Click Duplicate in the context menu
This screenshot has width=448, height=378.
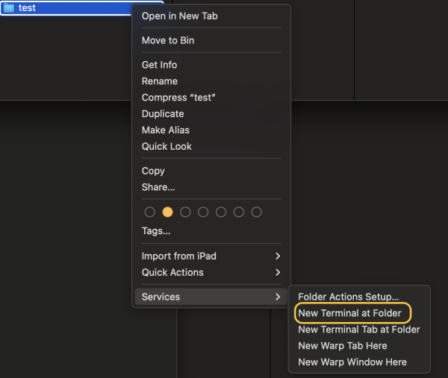pyautogui.click(x=163, y=114)
